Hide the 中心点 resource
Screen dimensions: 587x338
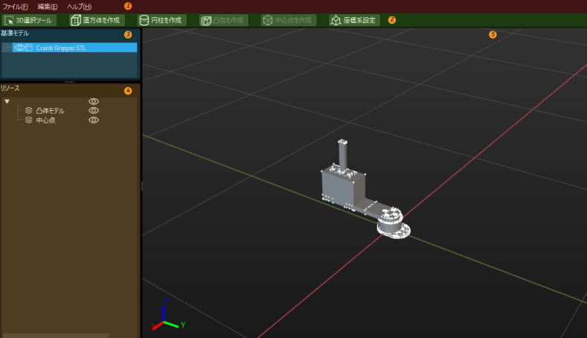coord(94,120)
